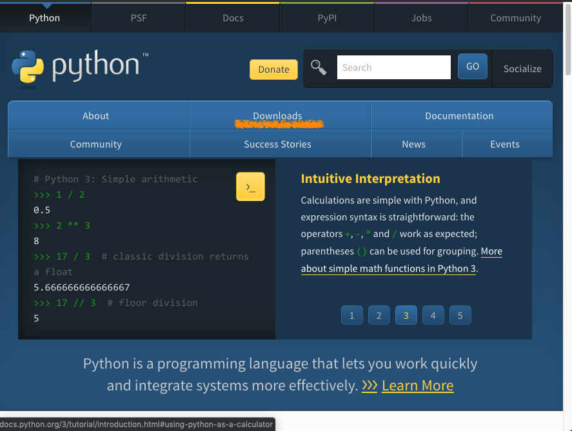Open the Downloads navigation menu
572x431 pixels.
tap(280, 115)
